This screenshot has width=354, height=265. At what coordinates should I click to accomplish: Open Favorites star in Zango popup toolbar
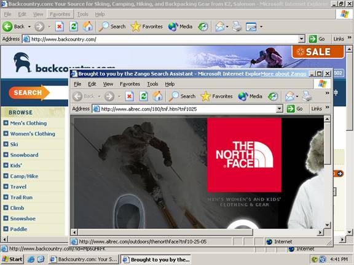pos(216,96)
